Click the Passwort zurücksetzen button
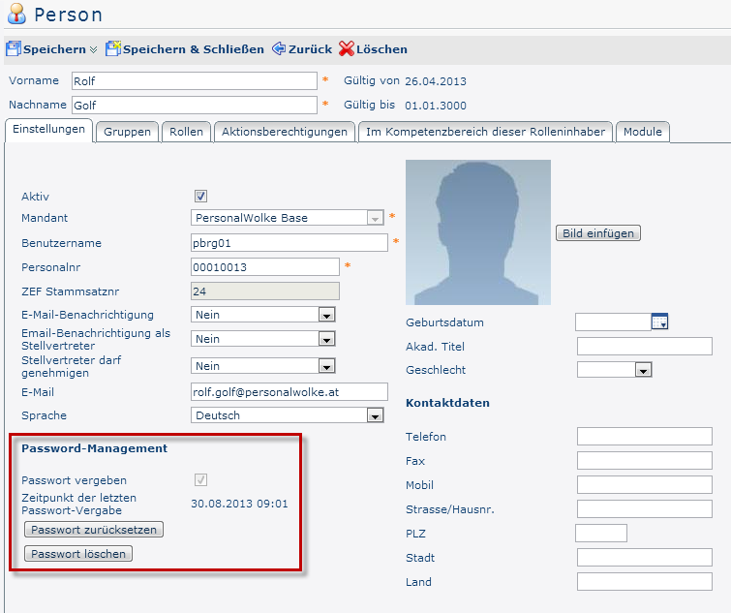 94,530
